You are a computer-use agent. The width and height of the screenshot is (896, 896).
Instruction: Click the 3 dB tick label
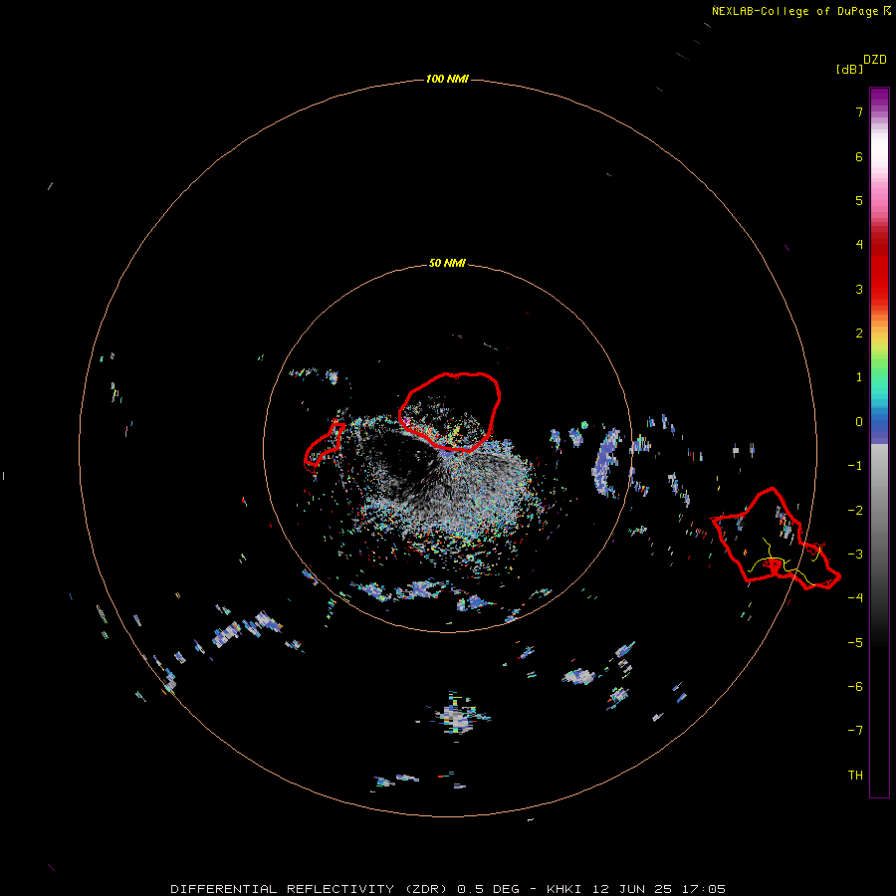(x=859, y=289)
